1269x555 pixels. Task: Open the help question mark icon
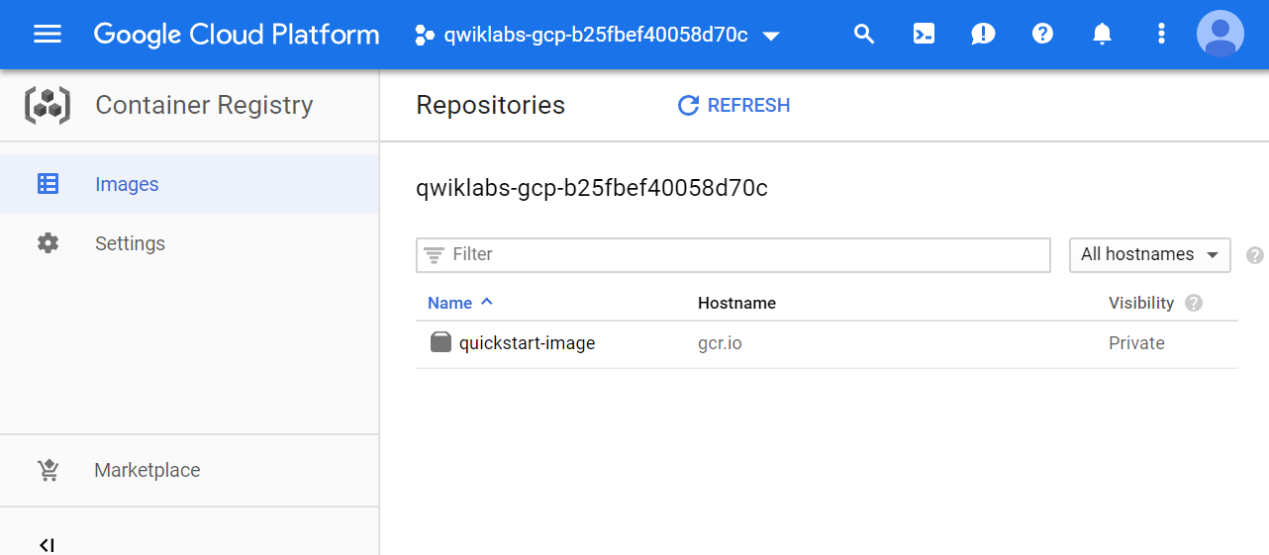pos(1042,35)
